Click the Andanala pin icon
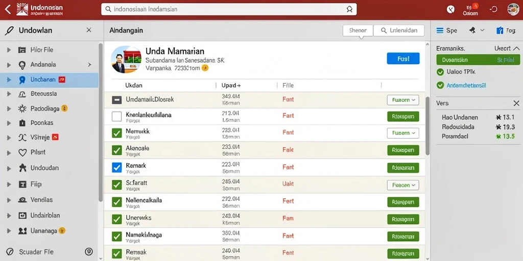The width and height of the screenshot is (523, 261). click(22, 65)
